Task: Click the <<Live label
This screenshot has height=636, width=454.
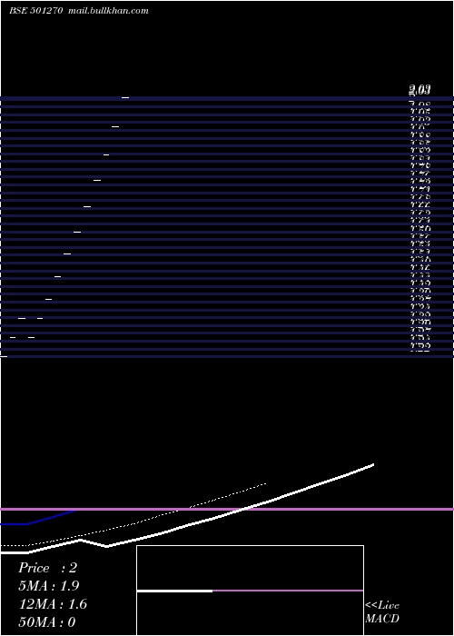Action: [x=382, y=606]
